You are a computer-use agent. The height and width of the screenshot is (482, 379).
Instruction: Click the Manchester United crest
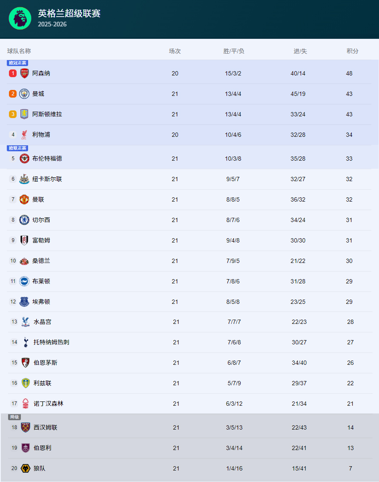pos(24,199)
